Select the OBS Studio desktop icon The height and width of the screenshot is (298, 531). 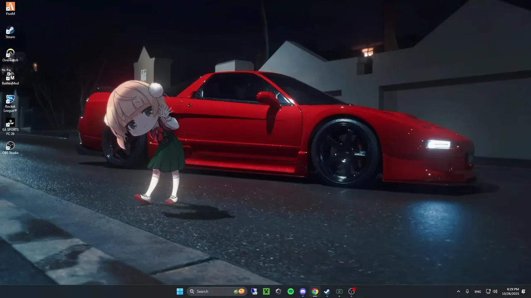tap(10, 148)
